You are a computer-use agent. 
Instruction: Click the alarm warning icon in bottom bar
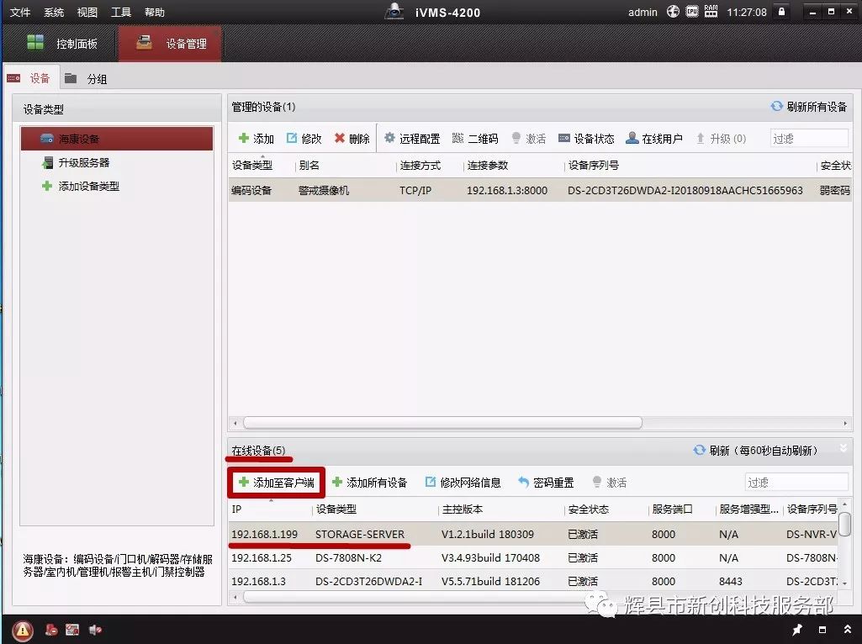click(23, 630)
